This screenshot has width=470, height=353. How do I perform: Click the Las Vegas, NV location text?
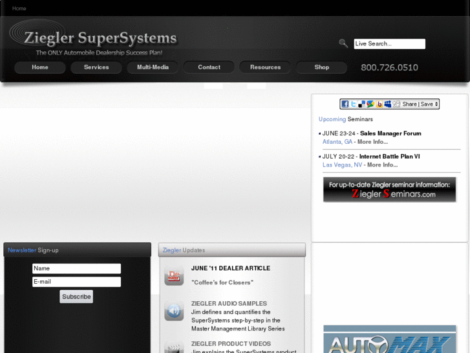(342, 165)
